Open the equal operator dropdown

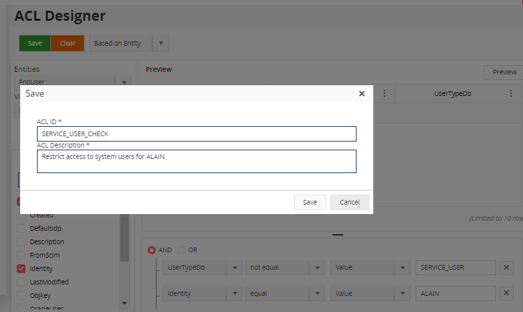click(317, 294)
